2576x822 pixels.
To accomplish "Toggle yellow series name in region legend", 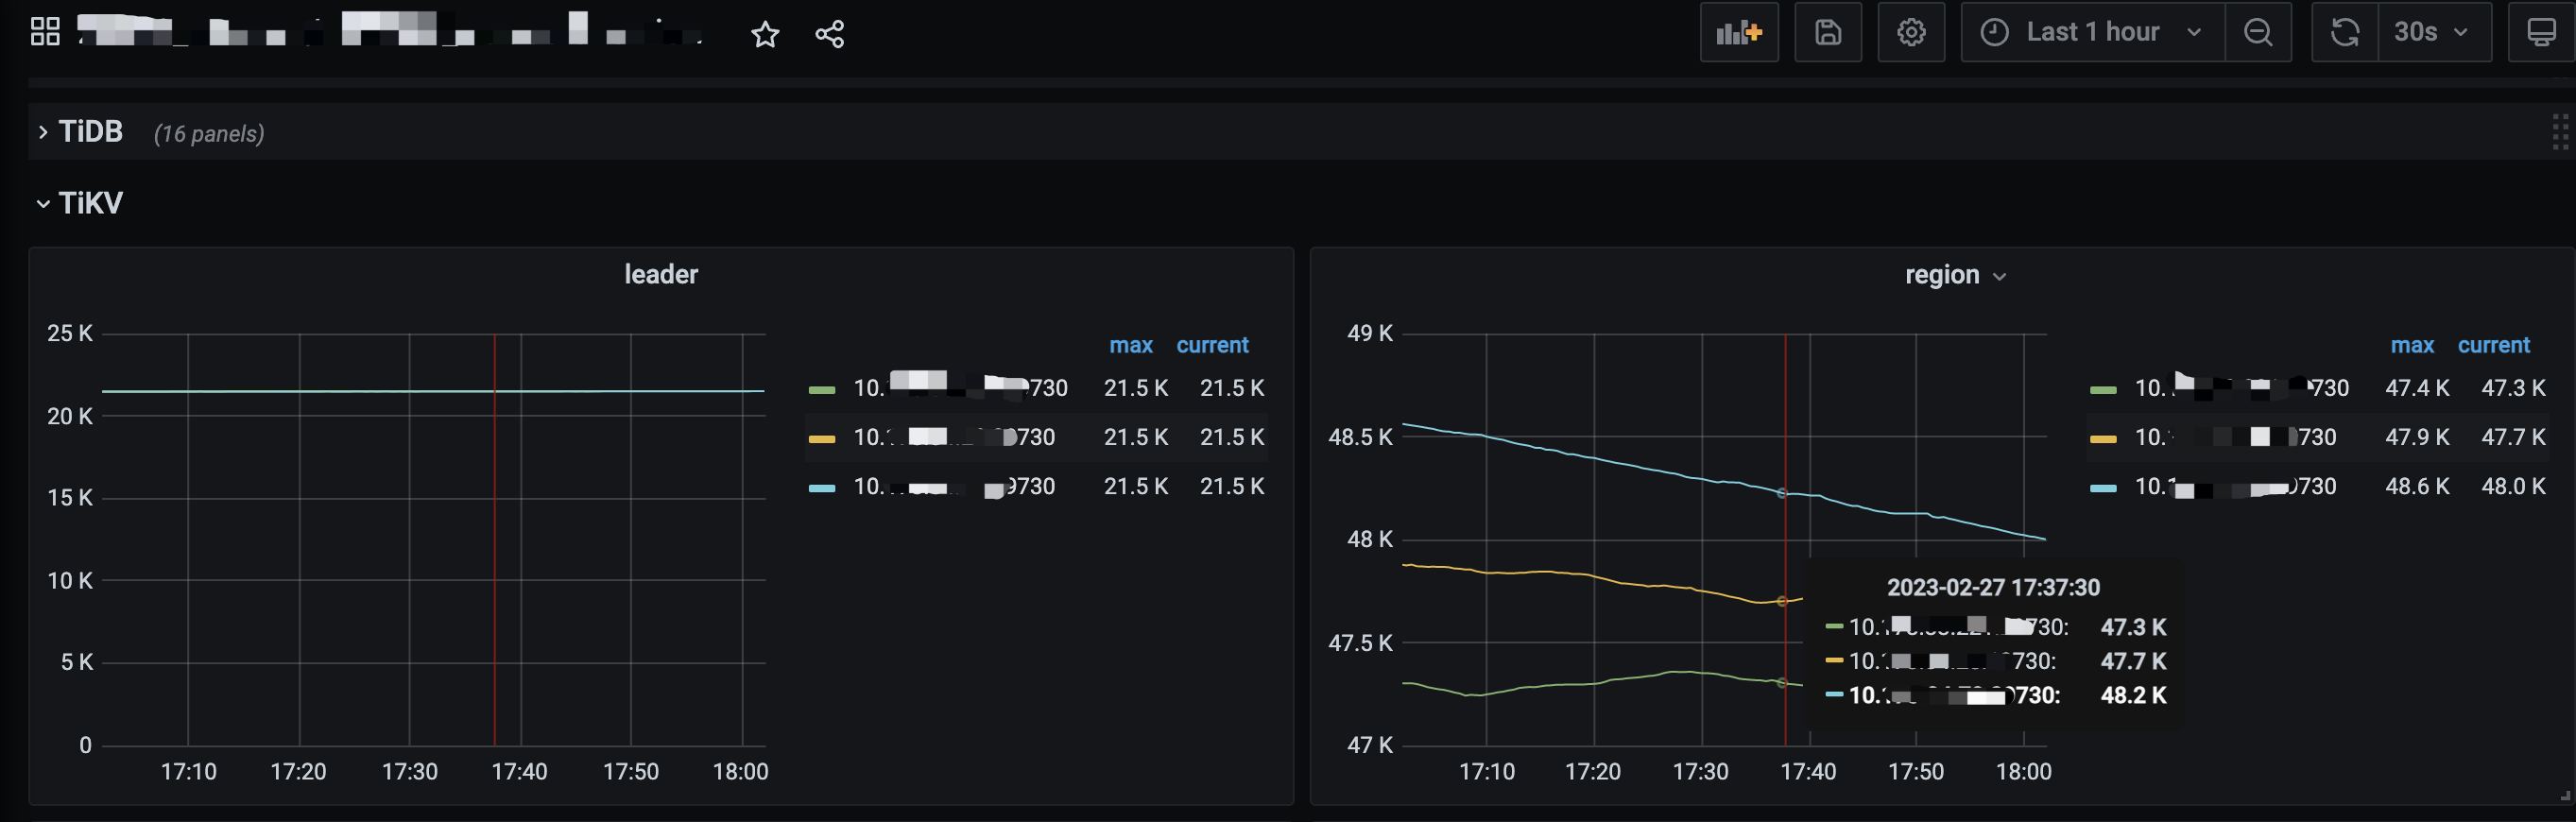I will 2235,437.
